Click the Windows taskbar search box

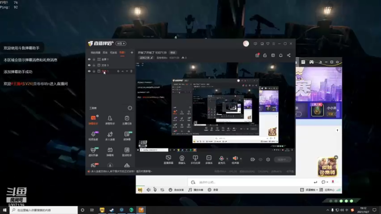click(x=44, y=210)
